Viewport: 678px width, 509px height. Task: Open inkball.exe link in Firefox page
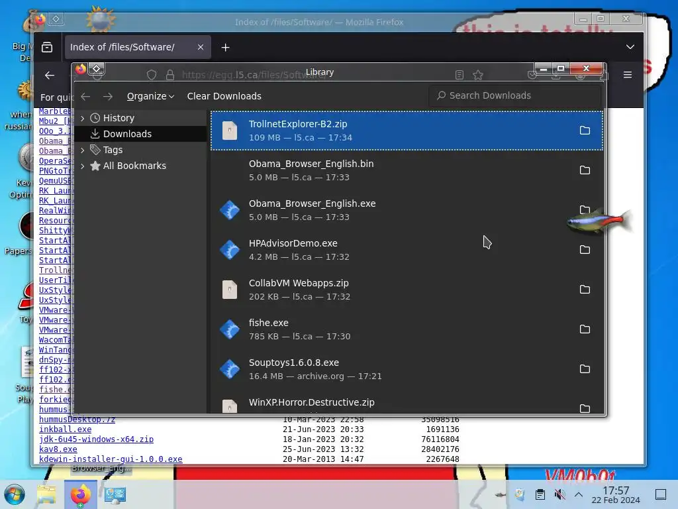tap(66, 429)
